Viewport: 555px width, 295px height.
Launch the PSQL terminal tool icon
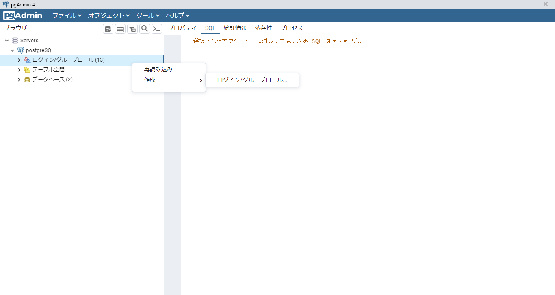click(x=157, y=29)
